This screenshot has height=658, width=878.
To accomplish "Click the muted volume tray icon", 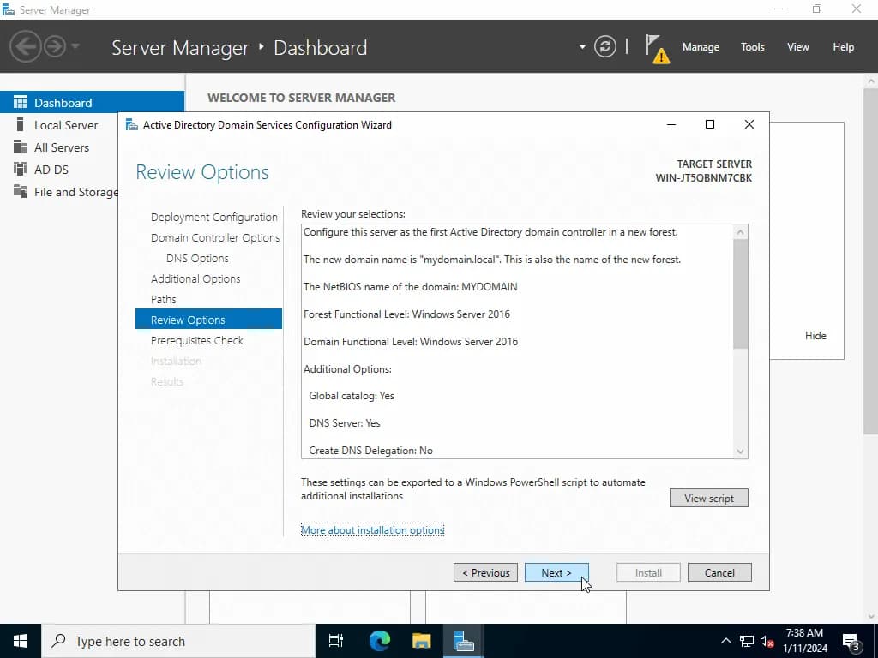I will 767,641.
